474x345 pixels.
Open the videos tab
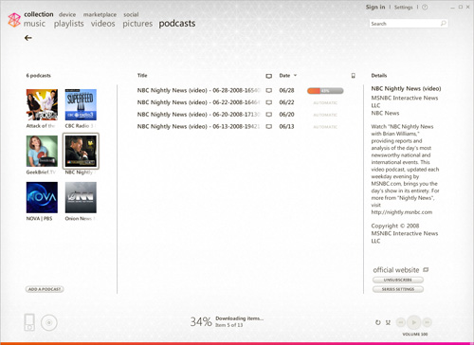pos(103,24)
